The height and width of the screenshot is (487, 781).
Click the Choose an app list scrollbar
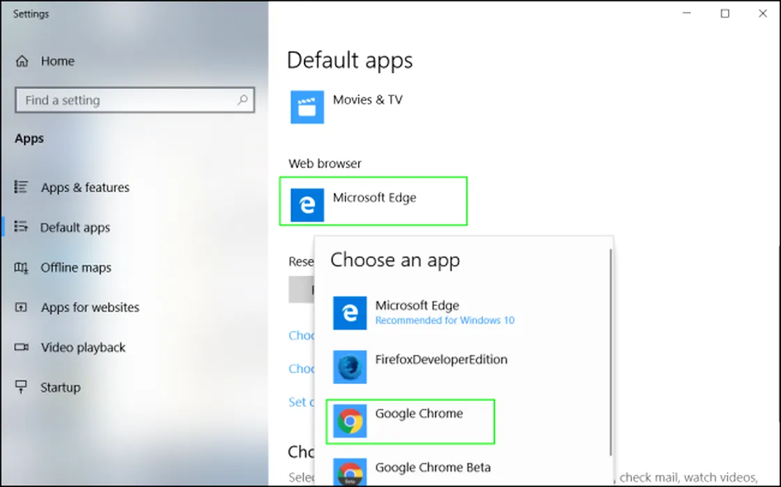point(610,352)
